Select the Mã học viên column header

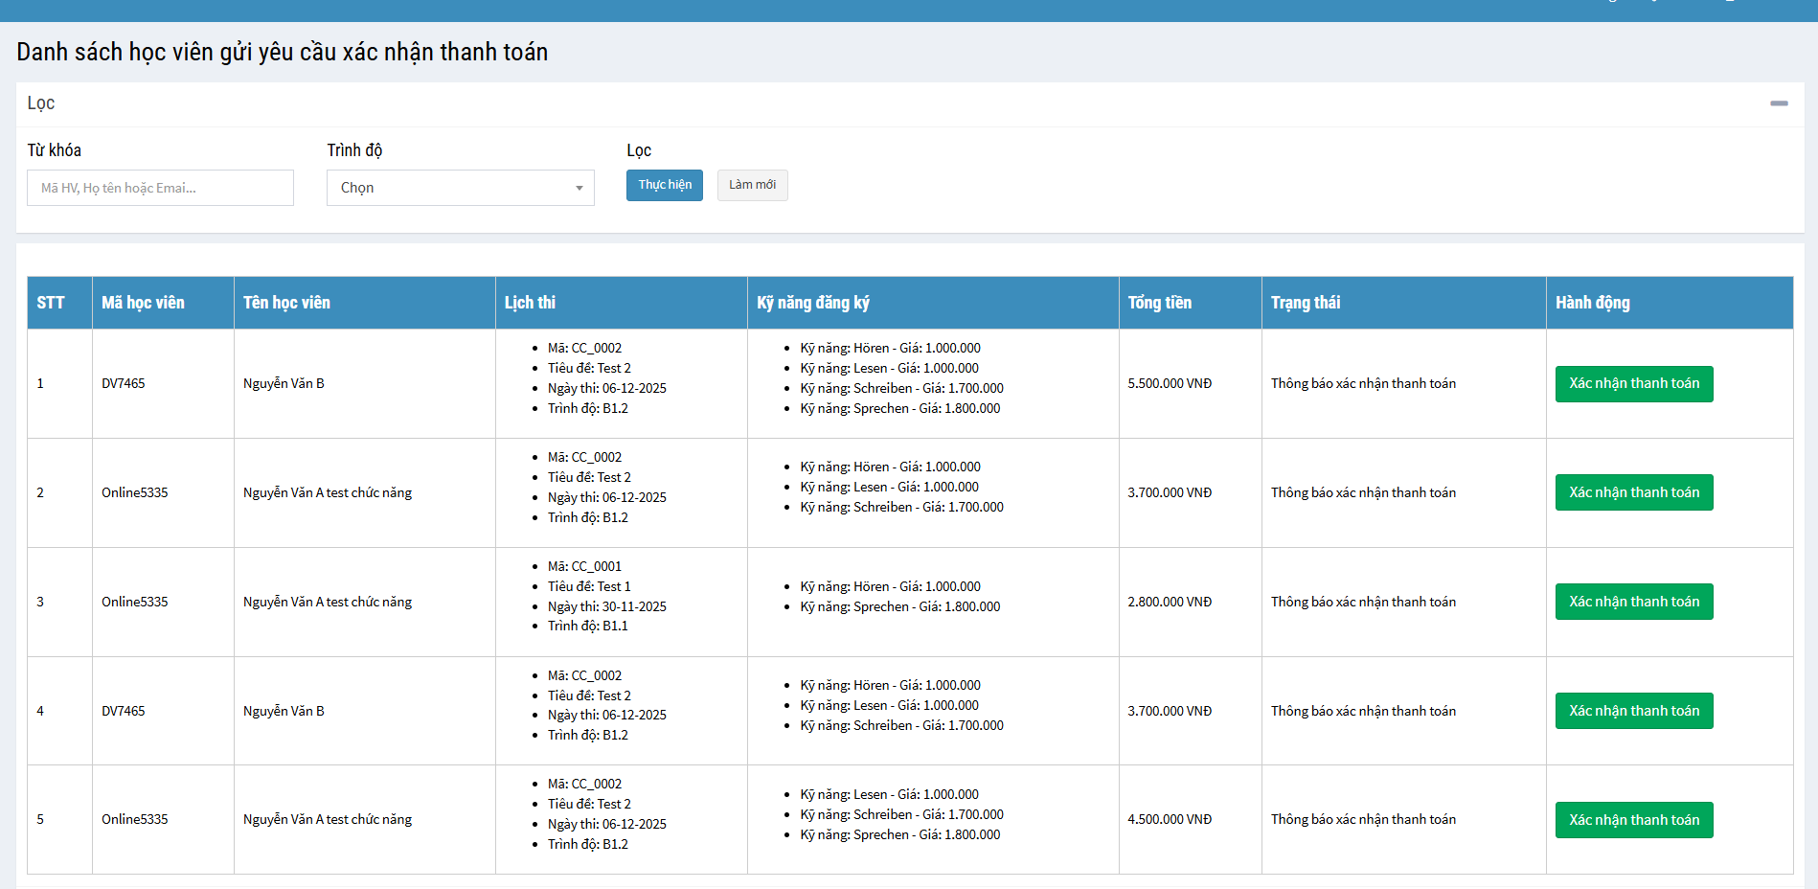143,303
